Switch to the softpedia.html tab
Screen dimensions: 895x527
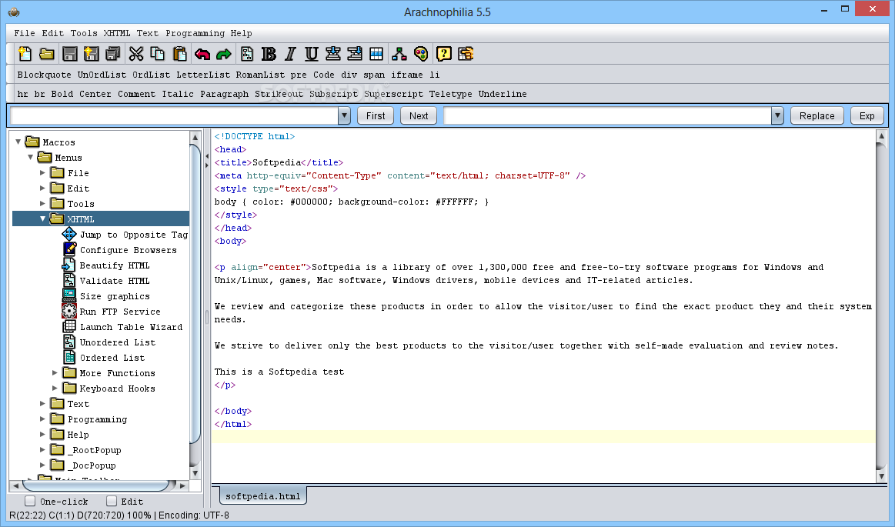[x=263, y=496]
